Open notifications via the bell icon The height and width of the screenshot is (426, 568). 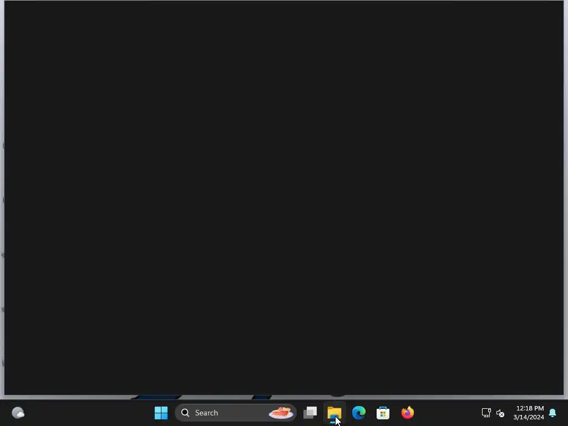pyautogui.click(x=552, y=413)
